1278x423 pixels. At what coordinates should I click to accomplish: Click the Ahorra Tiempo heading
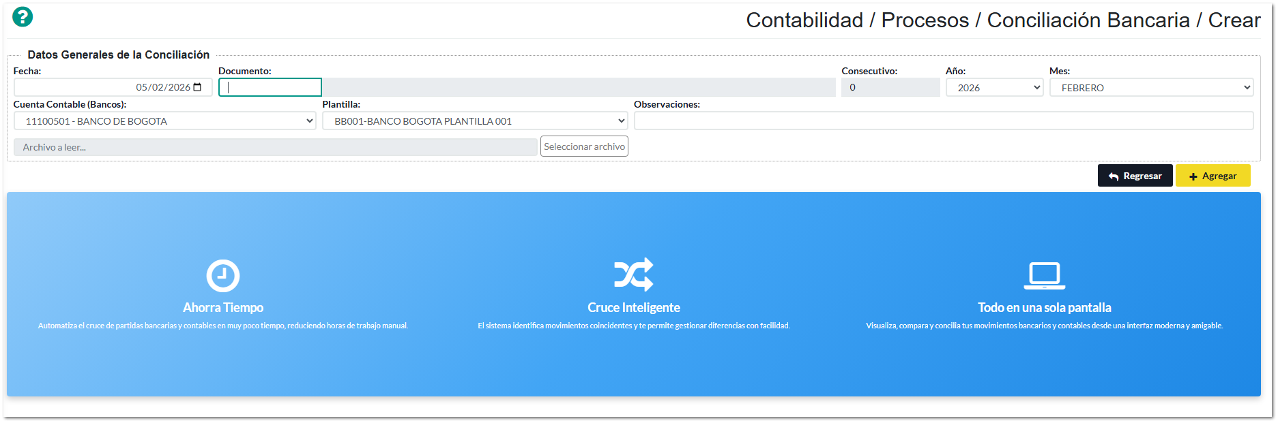coord(223,308)
